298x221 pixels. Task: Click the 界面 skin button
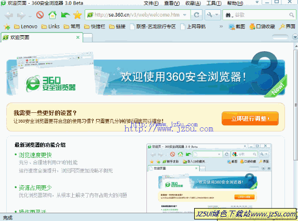tap(287, 26)
